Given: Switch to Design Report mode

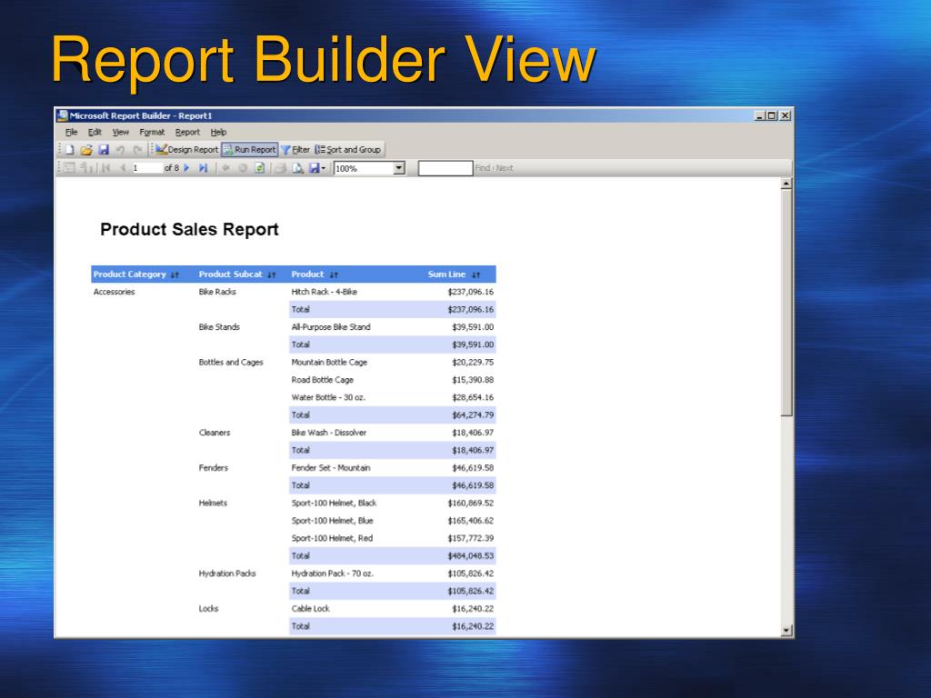Looking at the screenshot, I should (187, 150).
